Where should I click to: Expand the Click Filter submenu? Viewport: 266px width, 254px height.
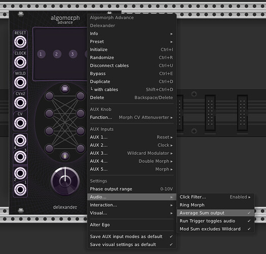click(215, 197)
